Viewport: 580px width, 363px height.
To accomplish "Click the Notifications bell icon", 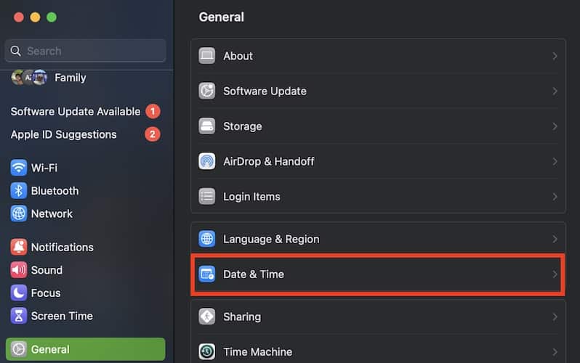I will point(19,247).
